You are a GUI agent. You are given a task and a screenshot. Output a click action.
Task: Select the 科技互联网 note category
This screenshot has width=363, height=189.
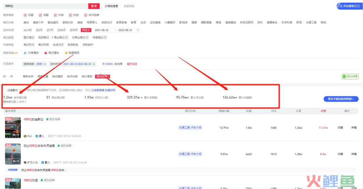pyautogui.click(x=247, y=22)
